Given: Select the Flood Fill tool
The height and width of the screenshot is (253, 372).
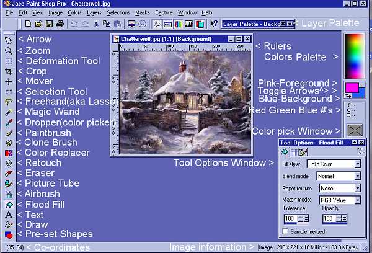Looking at the screenshot, I should 9,205.
